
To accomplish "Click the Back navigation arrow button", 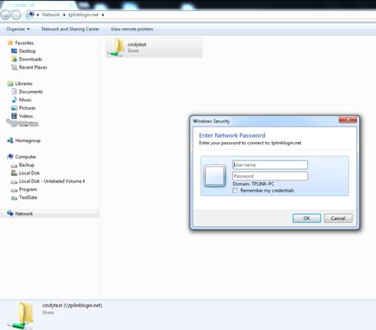I will pos(5,15).
